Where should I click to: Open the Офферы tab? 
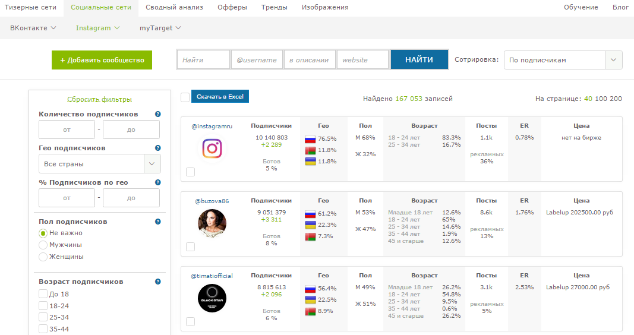coord(232,7)
